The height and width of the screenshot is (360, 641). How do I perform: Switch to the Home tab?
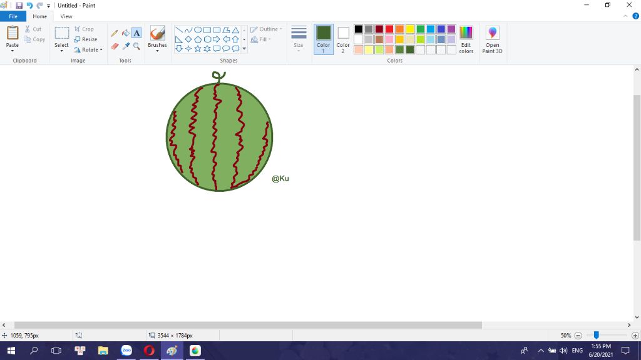[x=39, y=16]
